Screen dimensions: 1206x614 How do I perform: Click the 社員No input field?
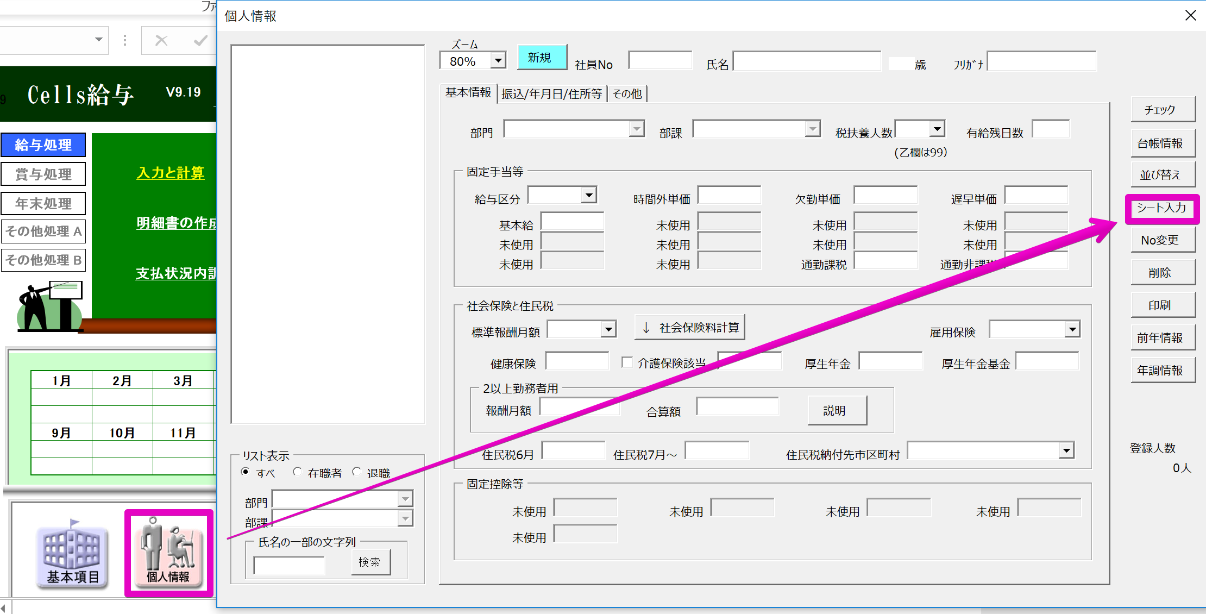(660, 60)
